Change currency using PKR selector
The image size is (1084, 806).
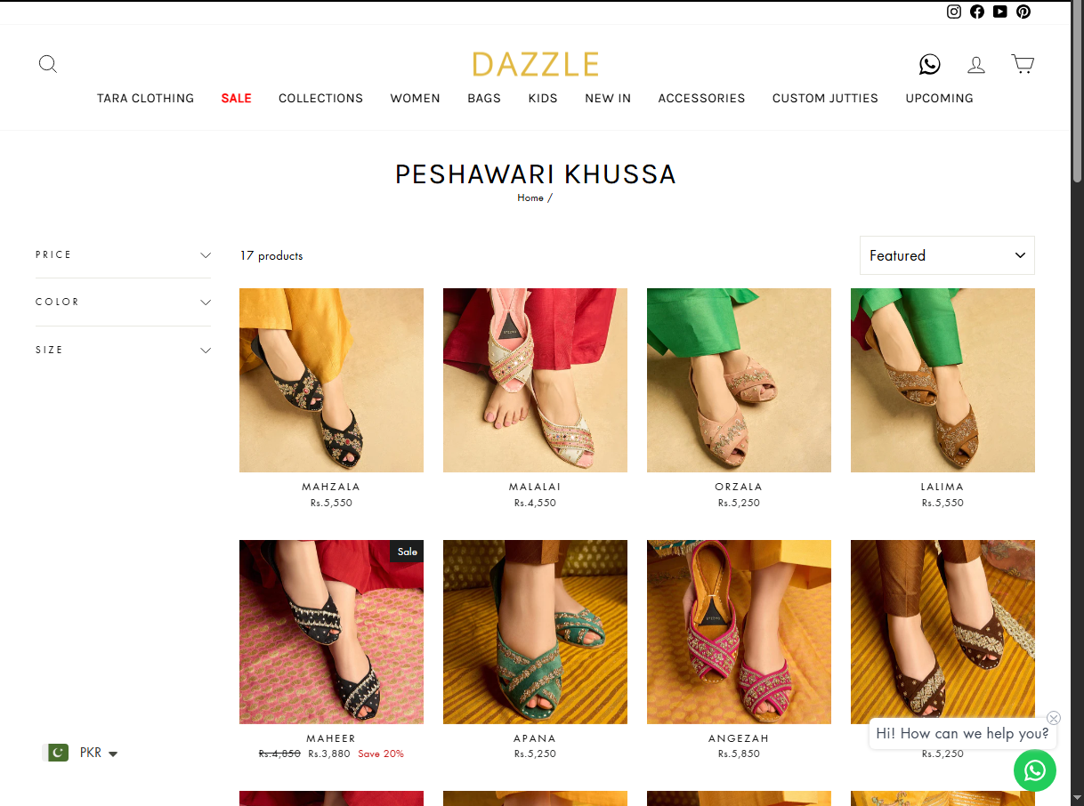pos(81,753)
